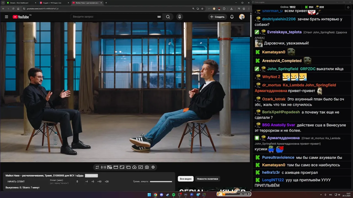This screenshot has width=353, height=198.
Task: Open the browser zoom magnifier in the address bar
Action: click(x=193, y=9)
